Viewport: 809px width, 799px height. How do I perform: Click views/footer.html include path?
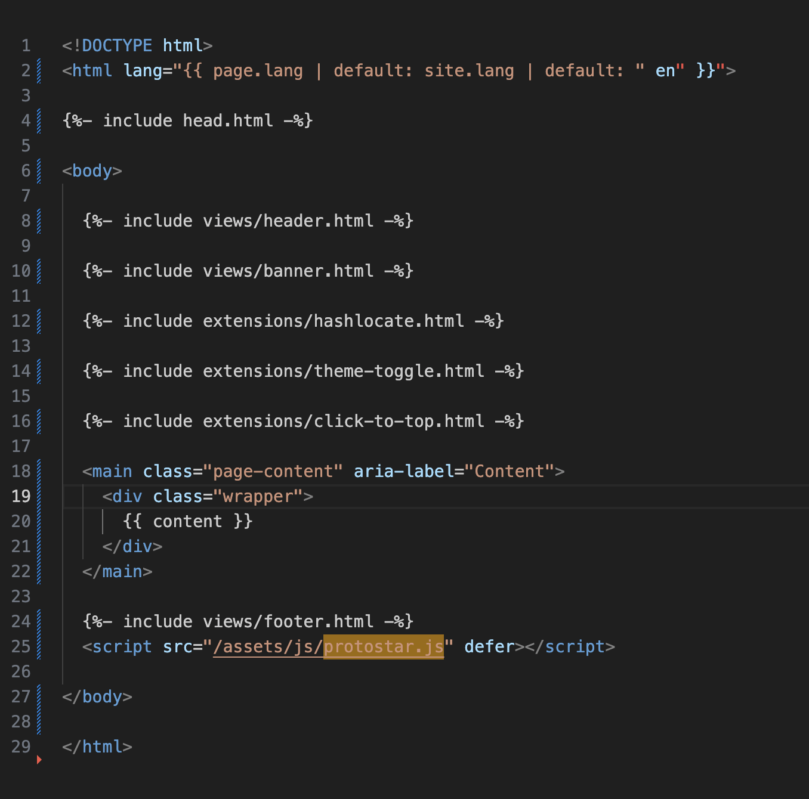288,622
